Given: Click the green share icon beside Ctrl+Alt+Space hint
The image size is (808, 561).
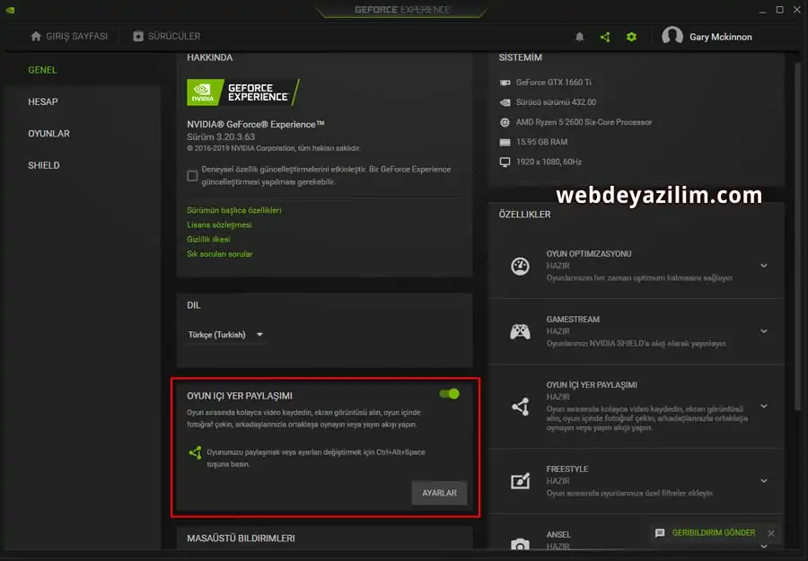Looking at the screenshot, I should tap(195, 452).
